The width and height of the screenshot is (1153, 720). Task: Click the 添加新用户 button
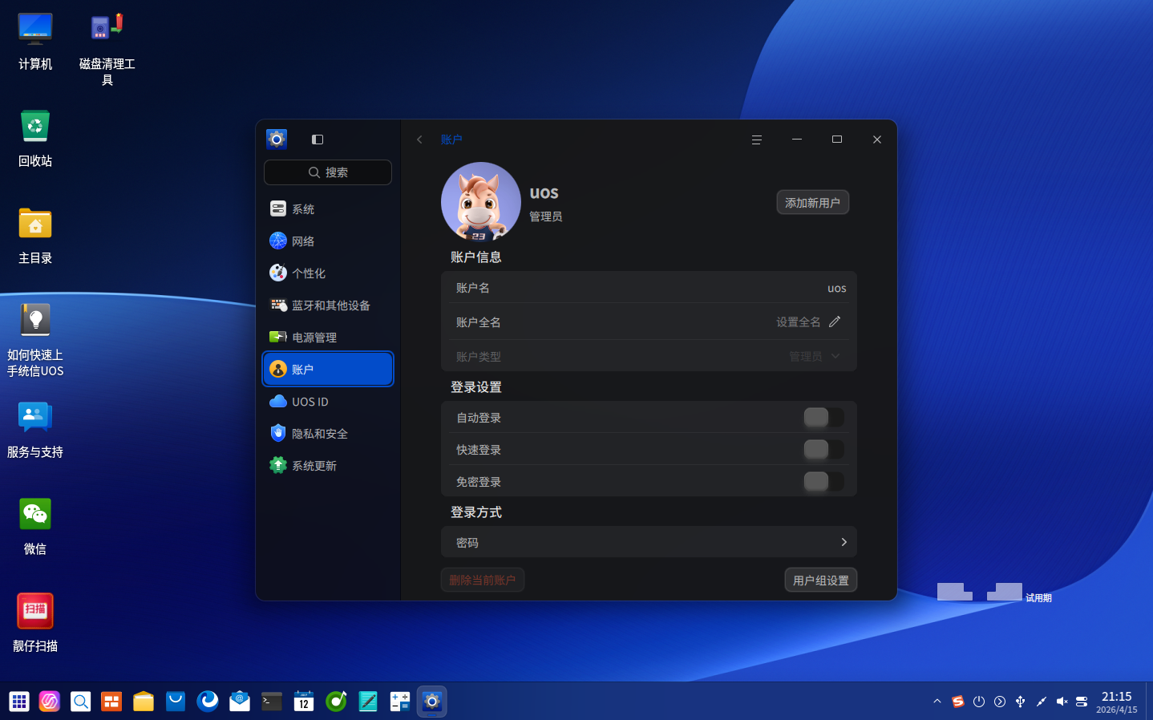(812, 203)
